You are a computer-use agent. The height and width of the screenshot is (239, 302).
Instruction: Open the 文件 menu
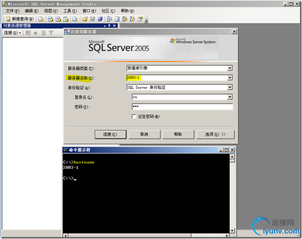coord(13,11)
